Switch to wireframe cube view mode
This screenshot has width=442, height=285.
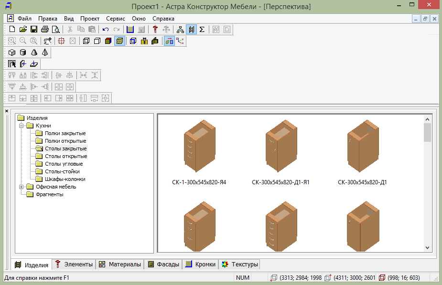click(86, 41)
